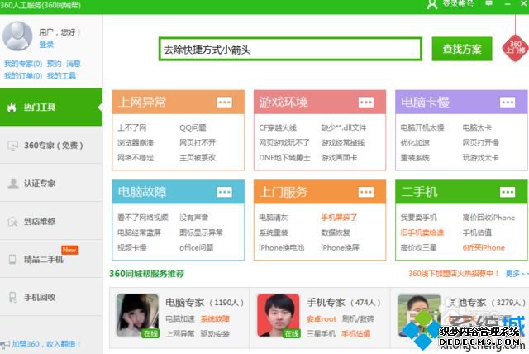Select 没有声音 item
Image resolution: width=529 pixels, height=354 pixels.
click(193, 218)
